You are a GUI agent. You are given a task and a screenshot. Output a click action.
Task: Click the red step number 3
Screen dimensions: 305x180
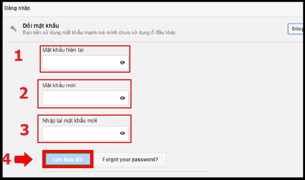click(24, 130)
